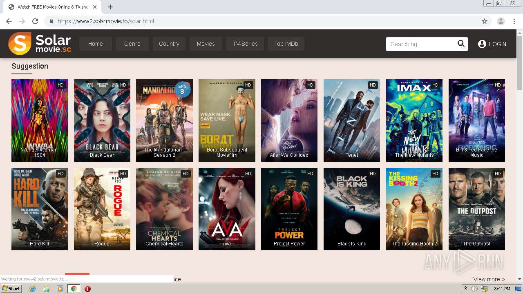Open the media player taskbar icon

pos(60,289)
